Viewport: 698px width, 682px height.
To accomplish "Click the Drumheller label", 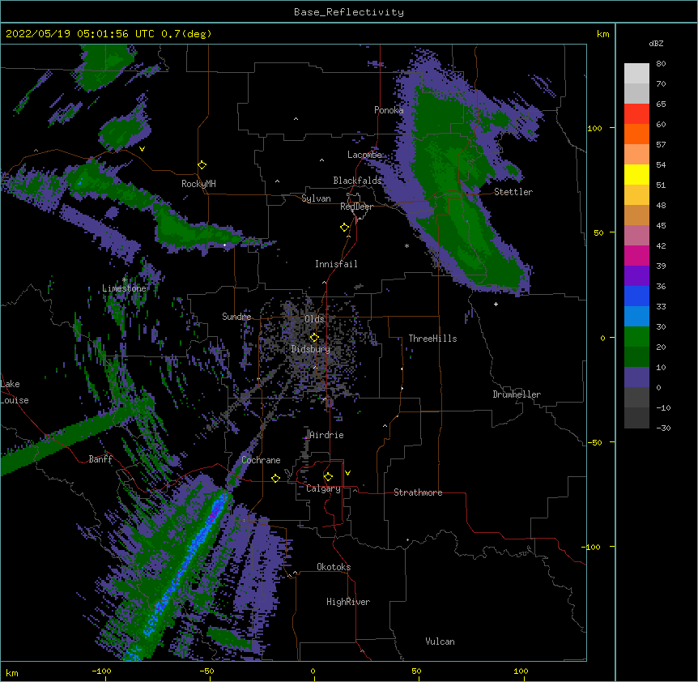I will (x=517, y=394).
